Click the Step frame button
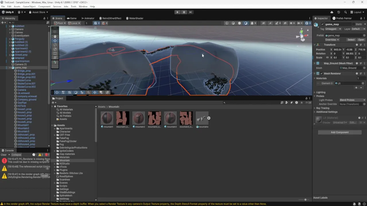The width and height of the screenshot is (367, 206). pos(190,12)
